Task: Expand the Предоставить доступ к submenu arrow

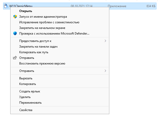Action: click(x=105, y=41)
